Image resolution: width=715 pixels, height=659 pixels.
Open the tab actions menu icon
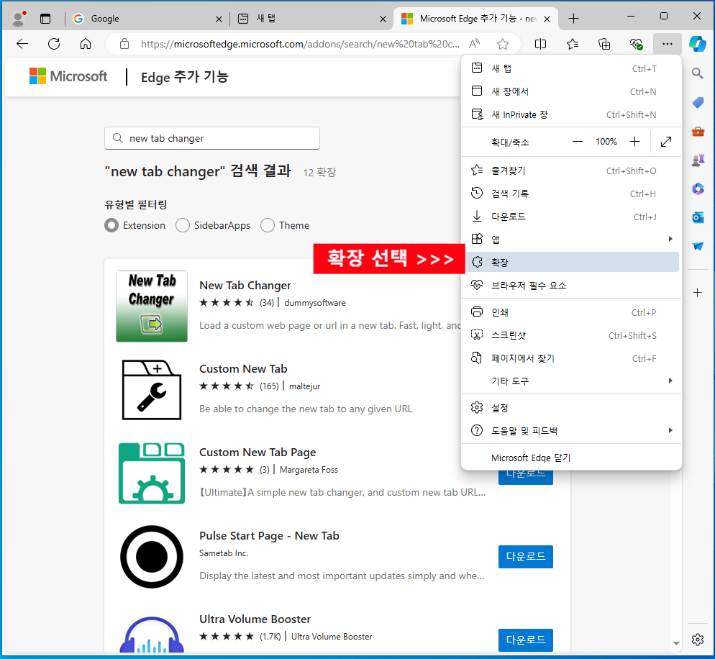(45, 19)
